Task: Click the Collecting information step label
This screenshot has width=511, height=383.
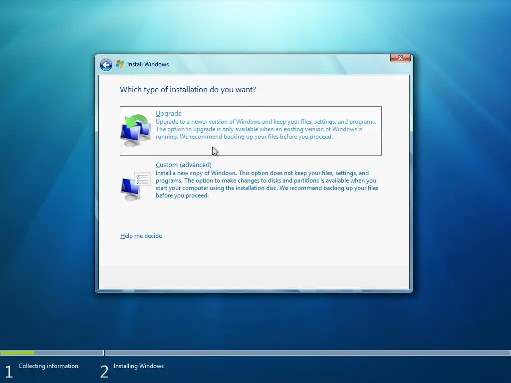Action: 48,366
